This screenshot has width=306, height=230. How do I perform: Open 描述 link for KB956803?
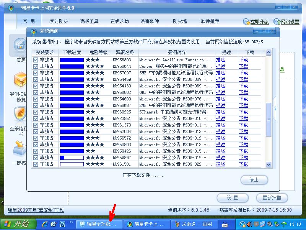[221, 60]
